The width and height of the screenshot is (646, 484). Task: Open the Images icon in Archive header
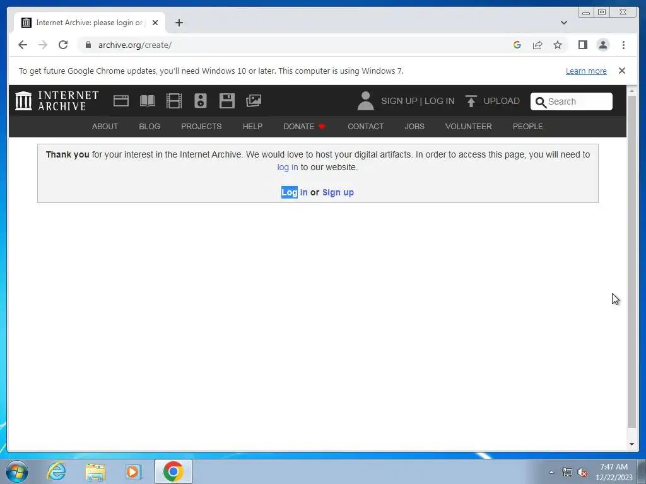254,101
